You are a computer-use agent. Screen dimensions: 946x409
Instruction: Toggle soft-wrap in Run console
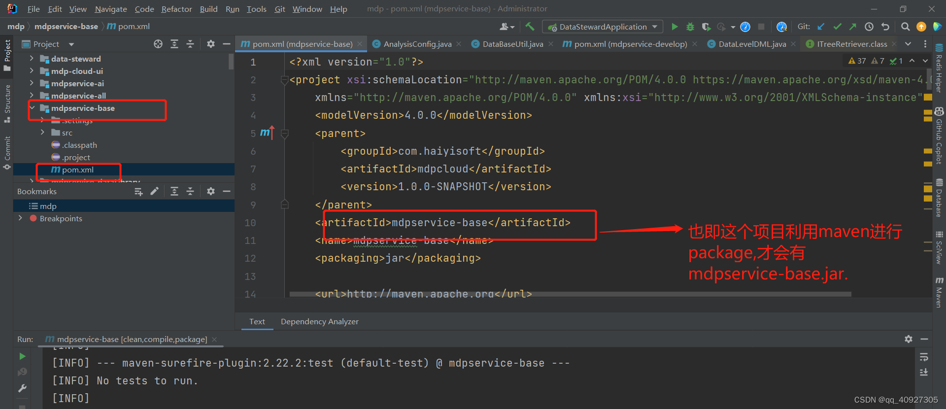(x=924, y=357)
